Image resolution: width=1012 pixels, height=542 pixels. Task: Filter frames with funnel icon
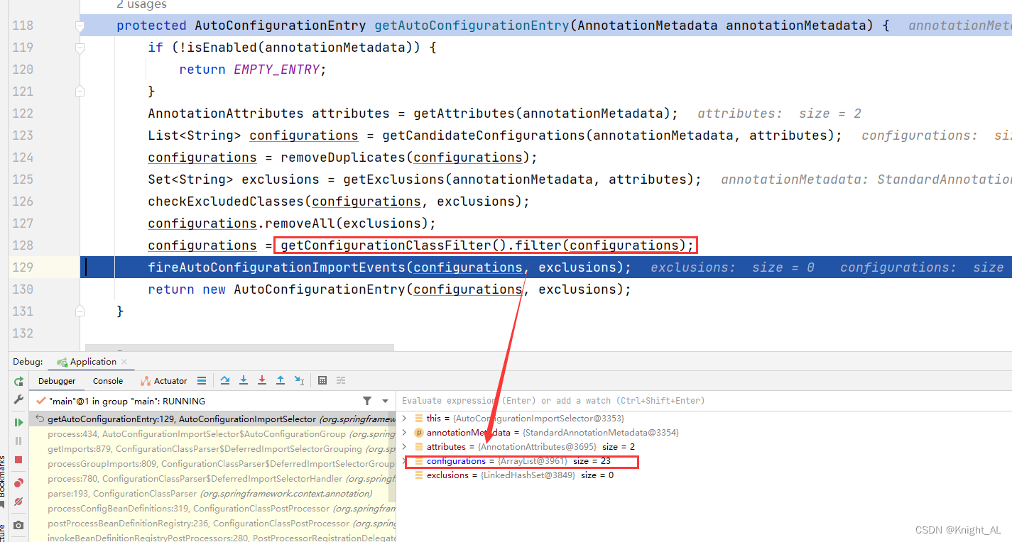[366, 401]
